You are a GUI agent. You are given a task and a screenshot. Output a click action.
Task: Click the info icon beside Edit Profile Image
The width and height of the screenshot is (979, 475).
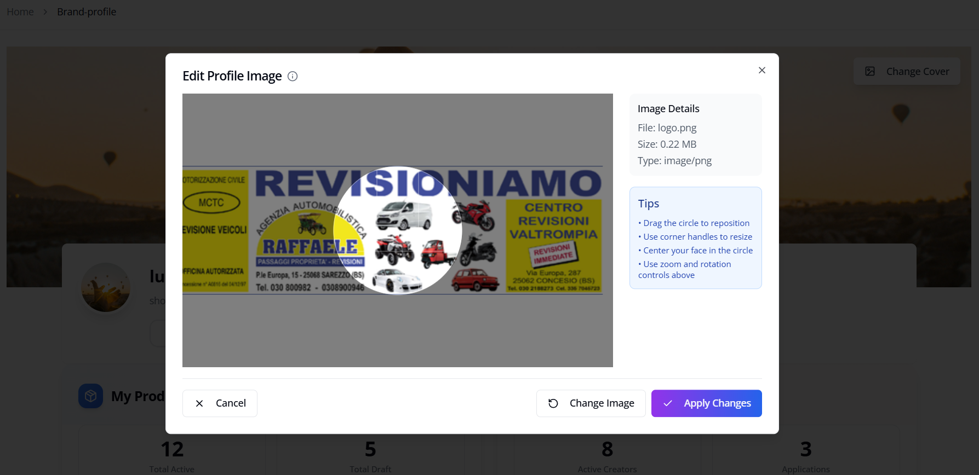(x=293, y=76)
